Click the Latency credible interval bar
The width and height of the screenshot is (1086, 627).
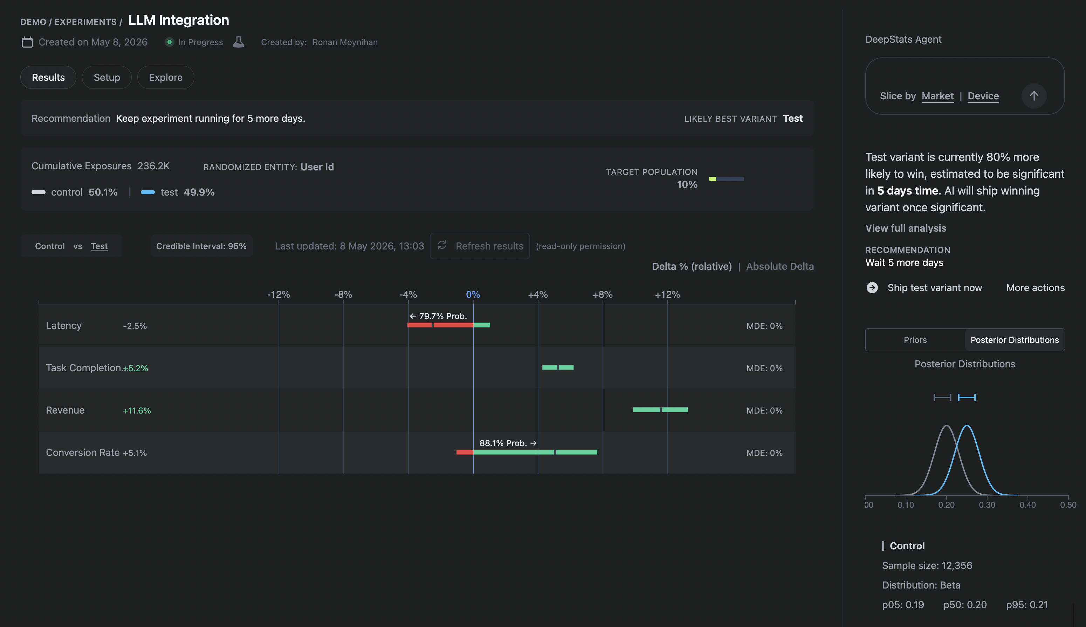449,325
